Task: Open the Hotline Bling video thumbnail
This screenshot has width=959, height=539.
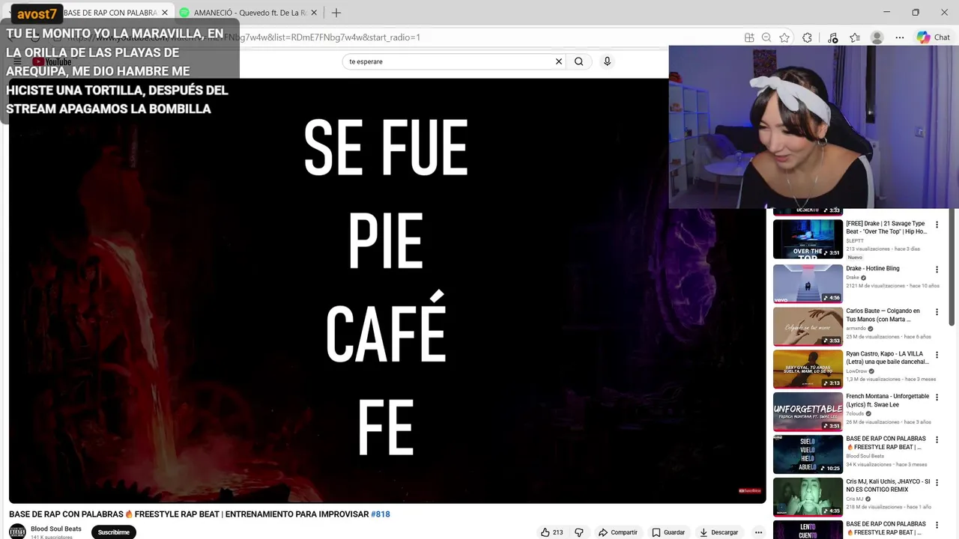Action: pyautogui.click(x=808, y=284)
